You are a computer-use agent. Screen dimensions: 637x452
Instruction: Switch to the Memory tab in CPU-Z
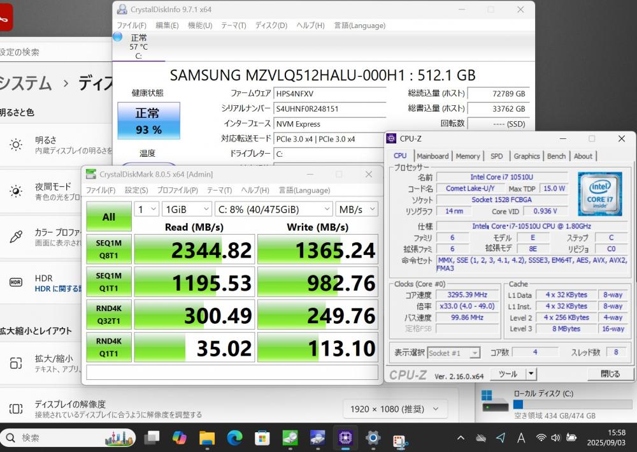coord(468,156)
